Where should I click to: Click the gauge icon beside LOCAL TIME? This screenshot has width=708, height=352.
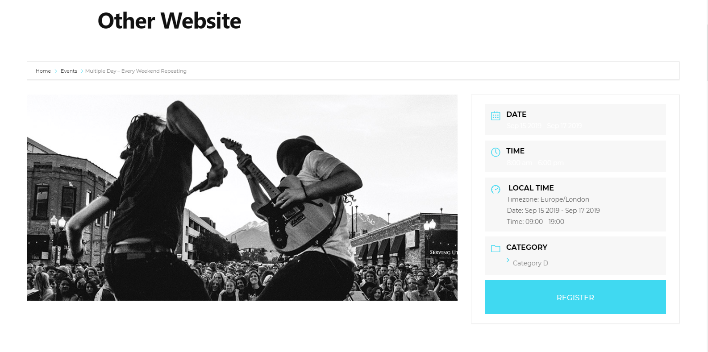coord(496,189)
